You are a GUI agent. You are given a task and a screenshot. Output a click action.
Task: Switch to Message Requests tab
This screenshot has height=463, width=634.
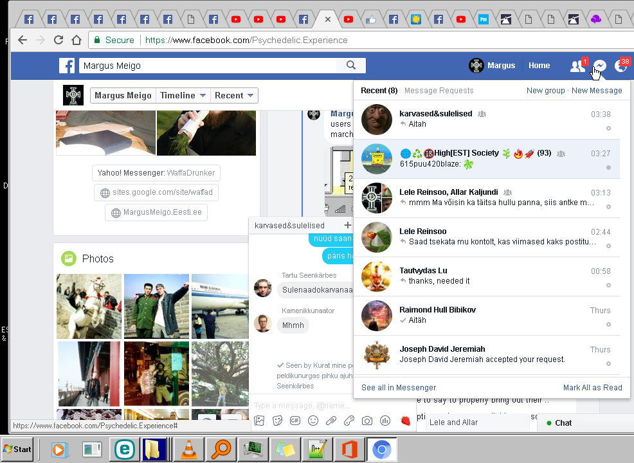coord(439,91)
